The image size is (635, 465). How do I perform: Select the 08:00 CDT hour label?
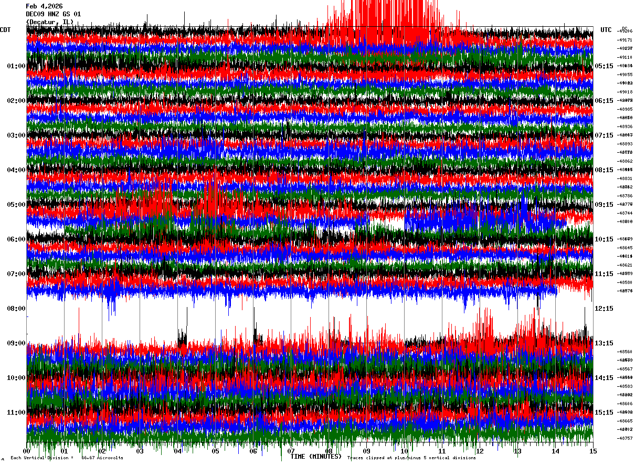[16, 309]
